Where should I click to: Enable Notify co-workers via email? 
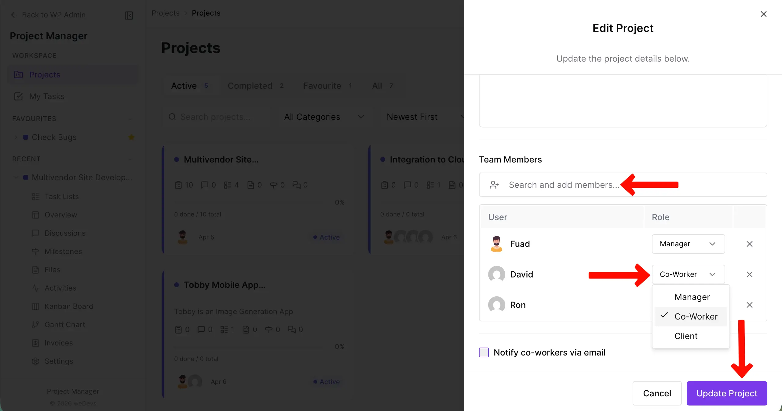484,352
